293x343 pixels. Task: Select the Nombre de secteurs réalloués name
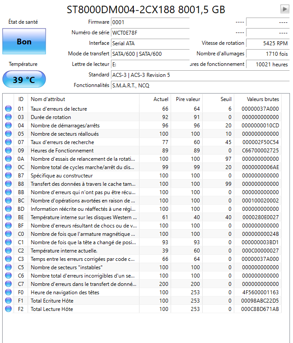[x=64, y=134]
